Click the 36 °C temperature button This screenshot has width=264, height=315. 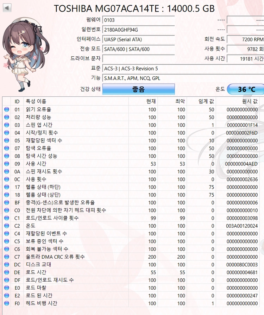[245, 89]
